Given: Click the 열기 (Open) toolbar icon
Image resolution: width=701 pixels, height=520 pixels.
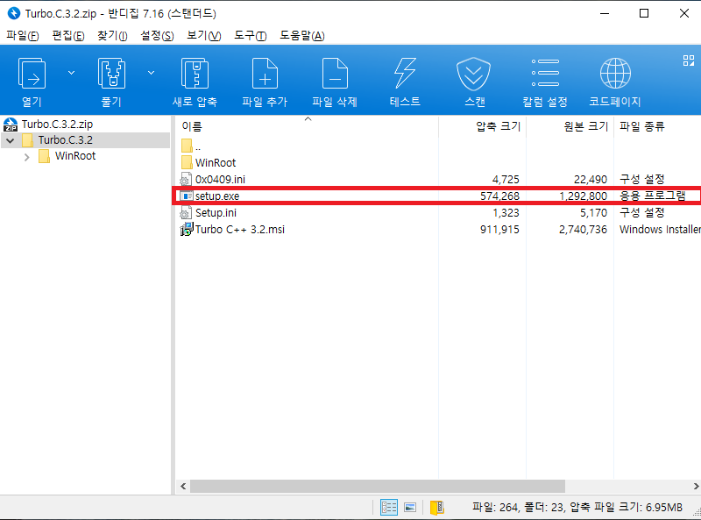Looking at the screenshot, I should click(x=32, y=74).
